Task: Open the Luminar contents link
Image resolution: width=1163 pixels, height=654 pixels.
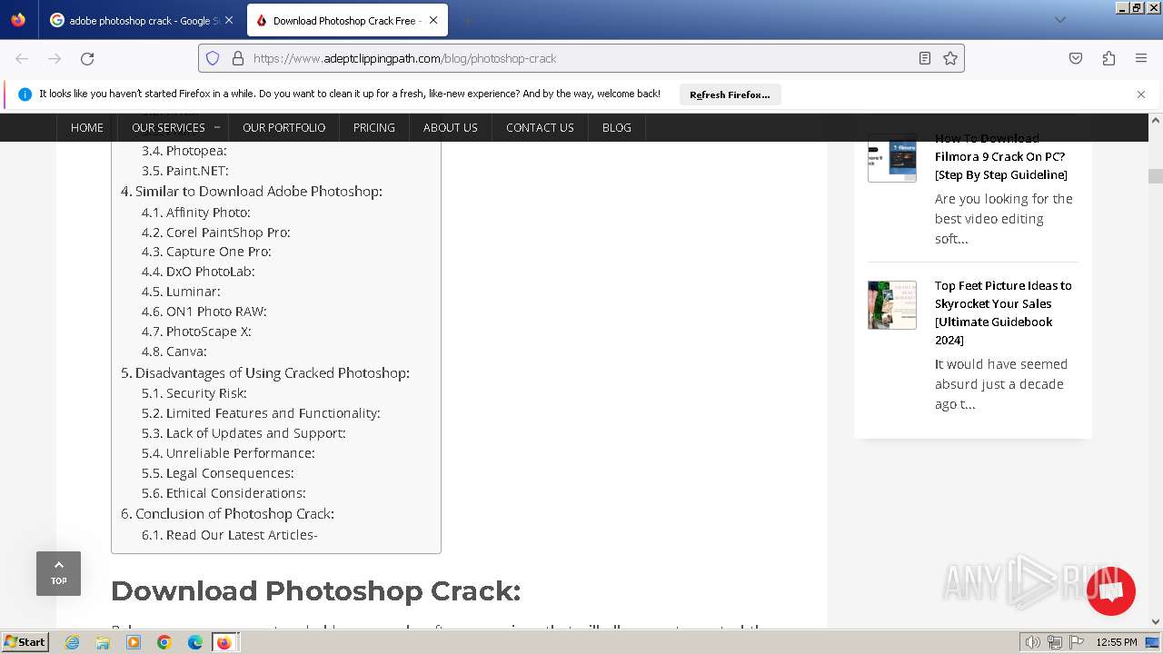Action: click(181, 292)
